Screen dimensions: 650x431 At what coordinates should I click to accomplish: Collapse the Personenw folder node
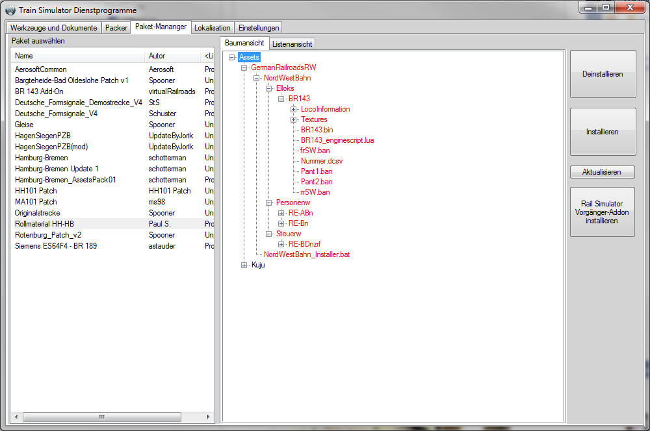coord(269,203)
